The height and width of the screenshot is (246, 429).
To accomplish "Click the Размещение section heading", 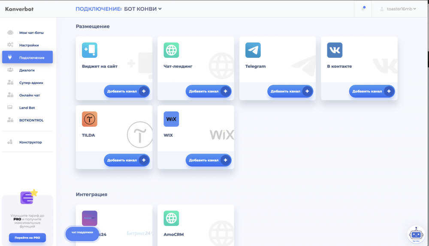I will click(x=93, y=27).
